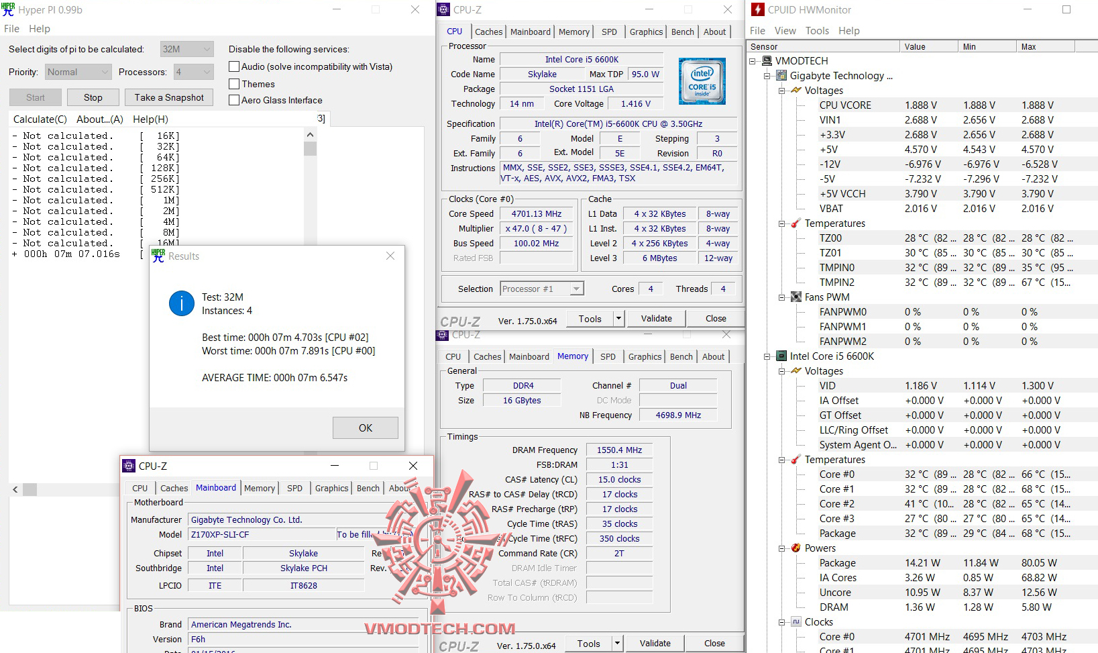The image size is (1098, 653).
Task: Open the Graphics tab in CPU-Z Mainboard window
Action: pyautogui.click(x=331, y=488)
